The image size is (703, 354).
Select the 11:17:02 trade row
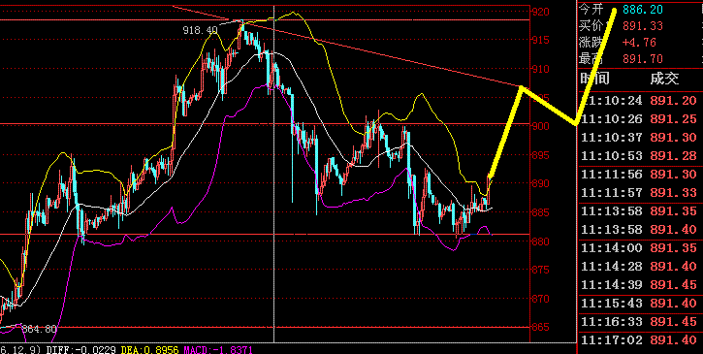[x=640, y=340]
